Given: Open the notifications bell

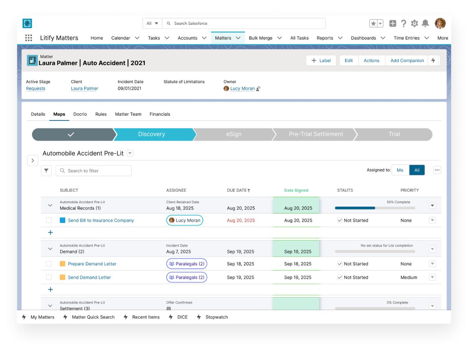Looking at the screenshot, I should click(425, 24).
